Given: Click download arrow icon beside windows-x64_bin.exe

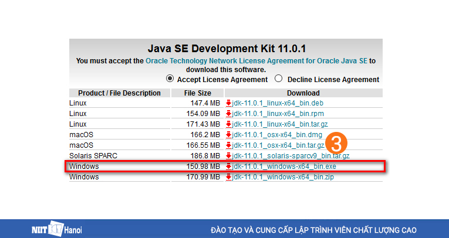Looking at the screenshot, I should pyautogui.click(x=228, y=166).
